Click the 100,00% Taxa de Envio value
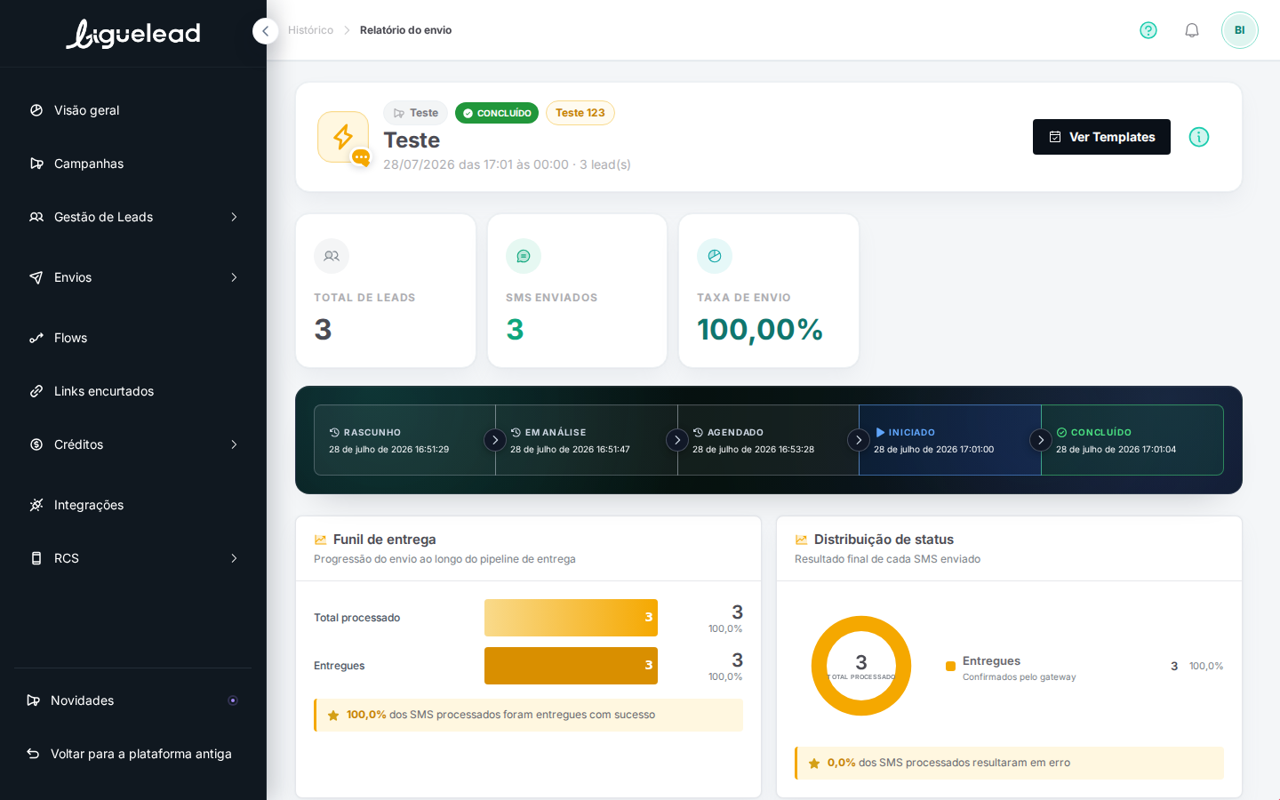The height and width of the screenshot is (800, 1280). pyautogui.click(x=760, y=330)
